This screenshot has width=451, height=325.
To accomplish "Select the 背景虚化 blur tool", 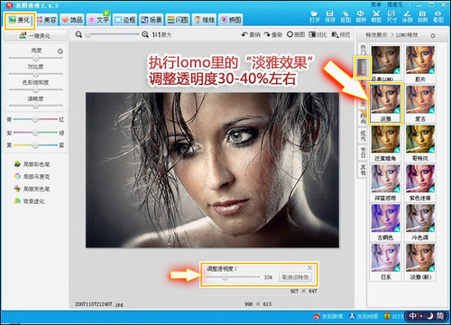I will pyautogui.click(x=29, y=201).
